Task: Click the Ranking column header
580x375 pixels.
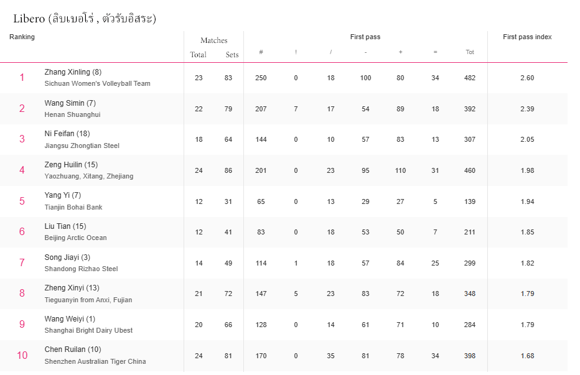Action: [22, 37]
